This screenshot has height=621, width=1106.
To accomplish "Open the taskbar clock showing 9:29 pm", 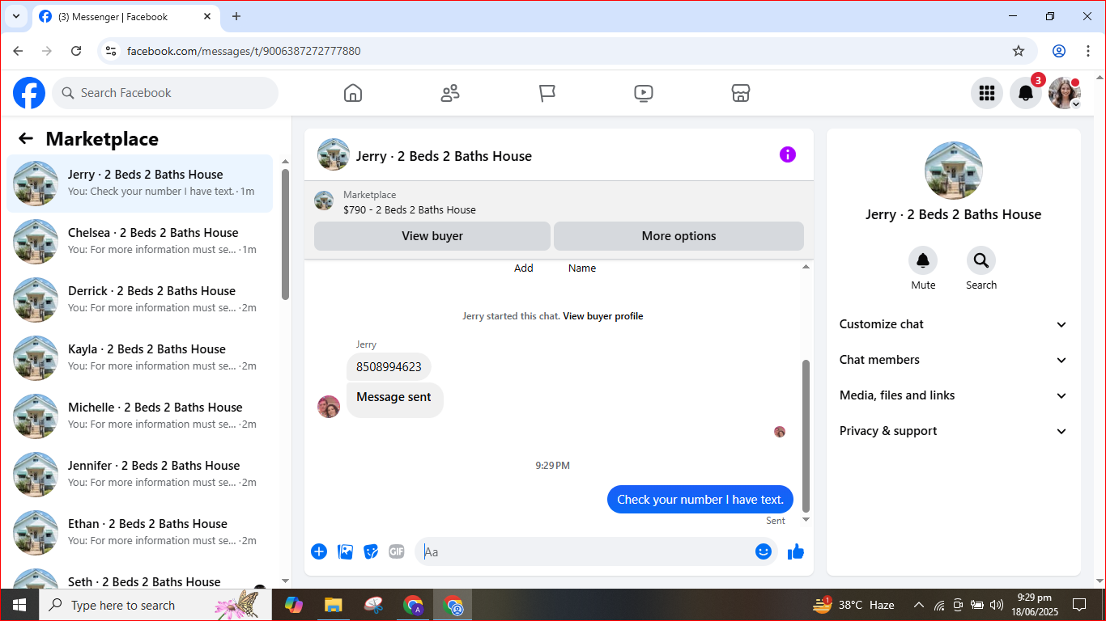I will (x=1035, y=605).
